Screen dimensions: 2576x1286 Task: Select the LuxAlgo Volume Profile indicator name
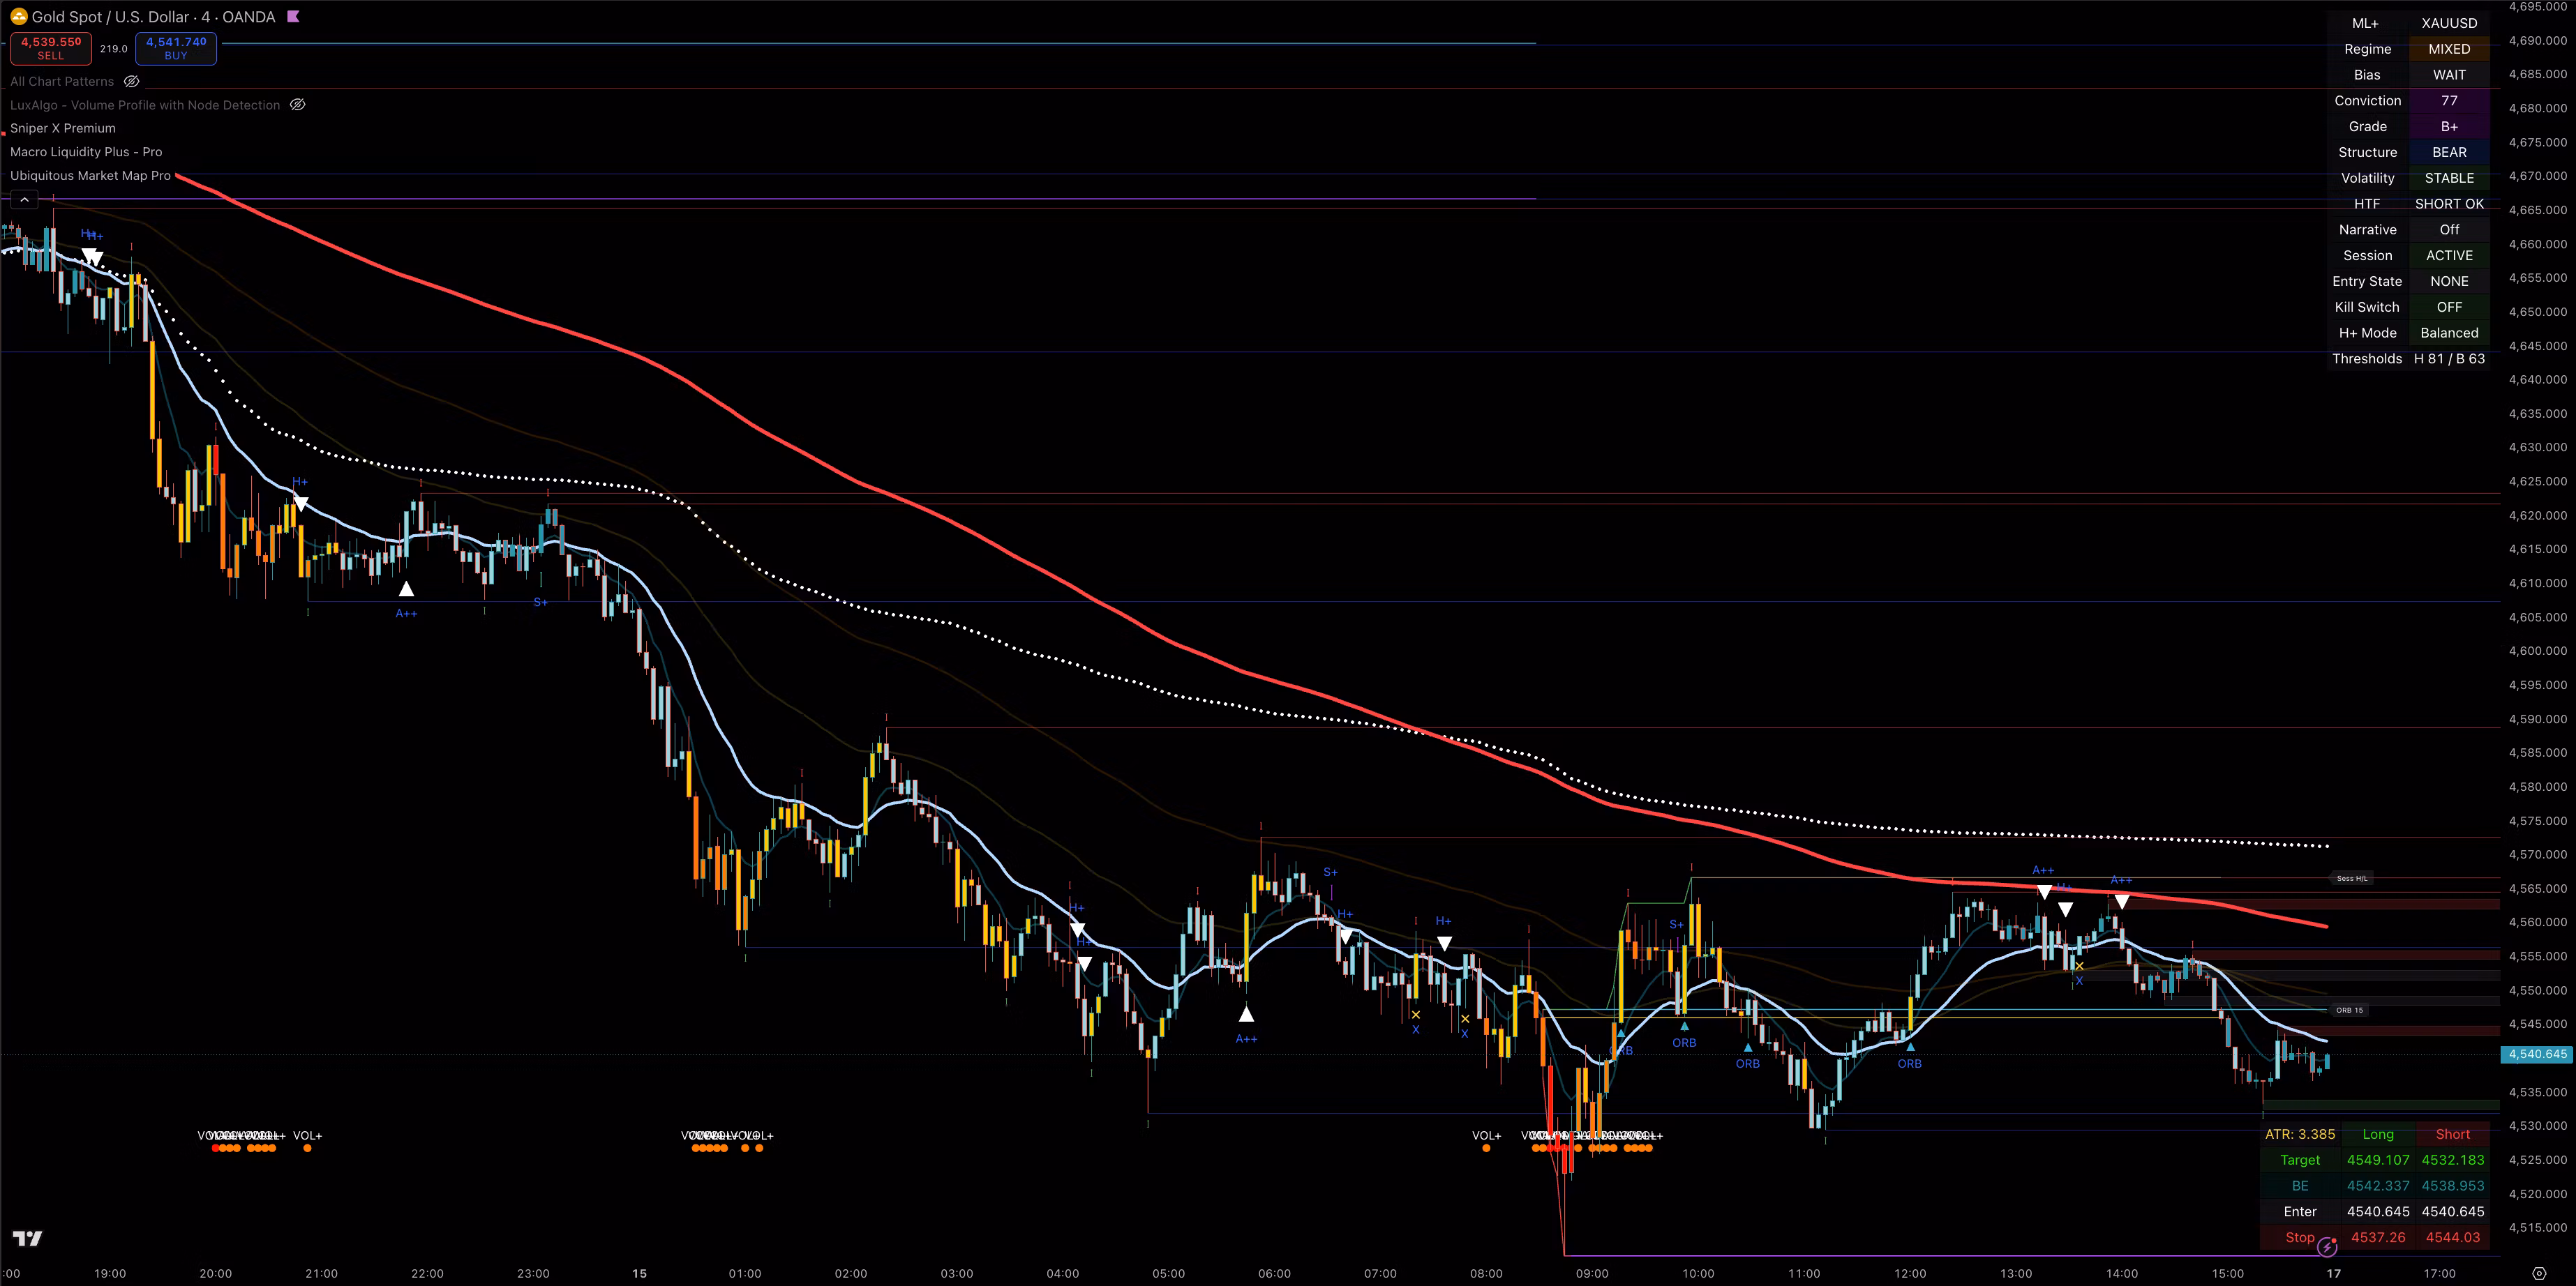click(145, 105)
